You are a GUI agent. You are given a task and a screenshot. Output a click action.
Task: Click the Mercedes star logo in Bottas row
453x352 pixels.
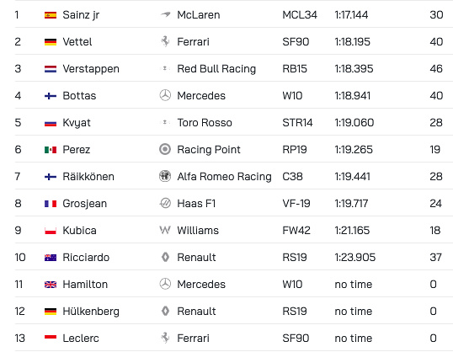pyautogui.click(x=165, y=95)
